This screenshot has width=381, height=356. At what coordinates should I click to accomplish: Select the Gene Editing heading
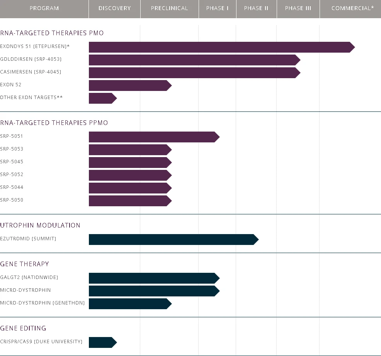[23, 328]
